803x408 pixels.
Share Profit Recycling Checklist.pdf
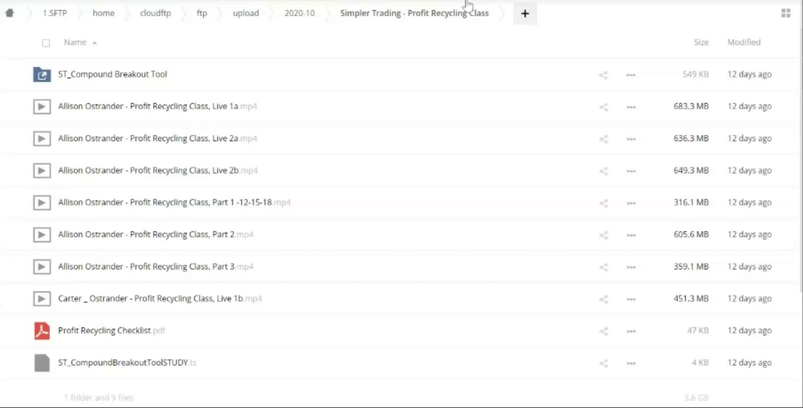pyautogui.click(x=603, y=331)
